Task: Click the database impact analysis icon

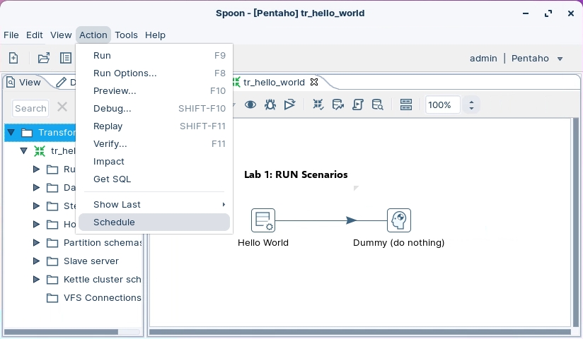Action: click(x=337, y=105)
